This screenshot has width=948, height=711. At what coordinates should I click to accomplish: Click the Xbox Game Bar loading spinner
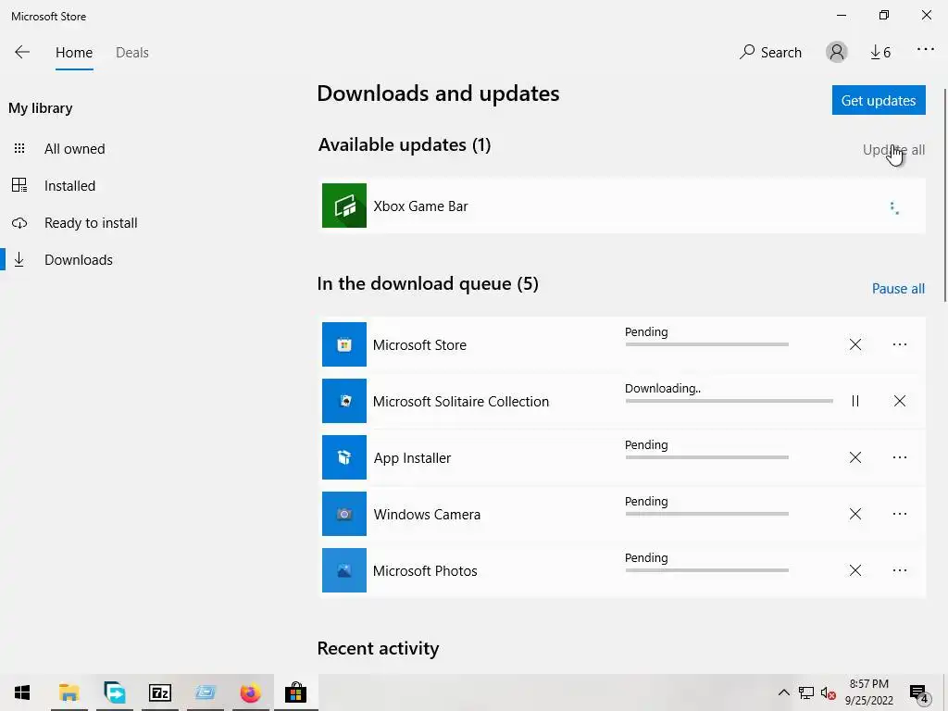pos(894,208)
